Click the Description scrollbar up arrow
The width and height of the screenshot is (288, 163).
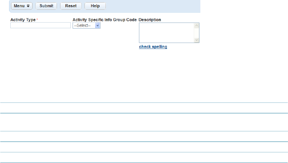pyautogui.click(x=197, y=25)
